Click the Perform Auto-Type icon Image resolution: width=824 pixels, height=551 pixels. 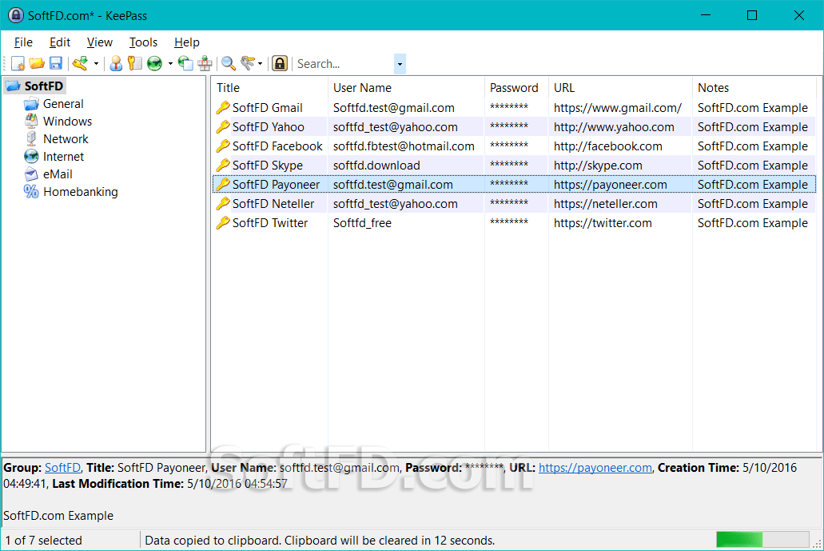[205, 64]
